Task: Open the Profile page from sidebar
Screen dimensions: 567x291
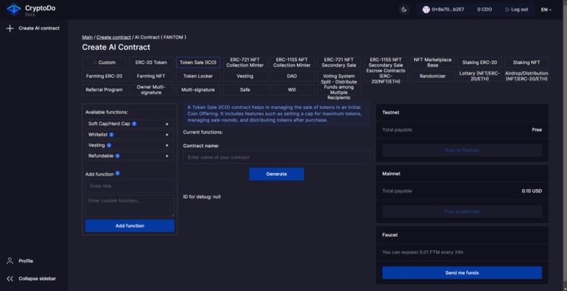Action: pyautogui.click(x=21, y=261)
